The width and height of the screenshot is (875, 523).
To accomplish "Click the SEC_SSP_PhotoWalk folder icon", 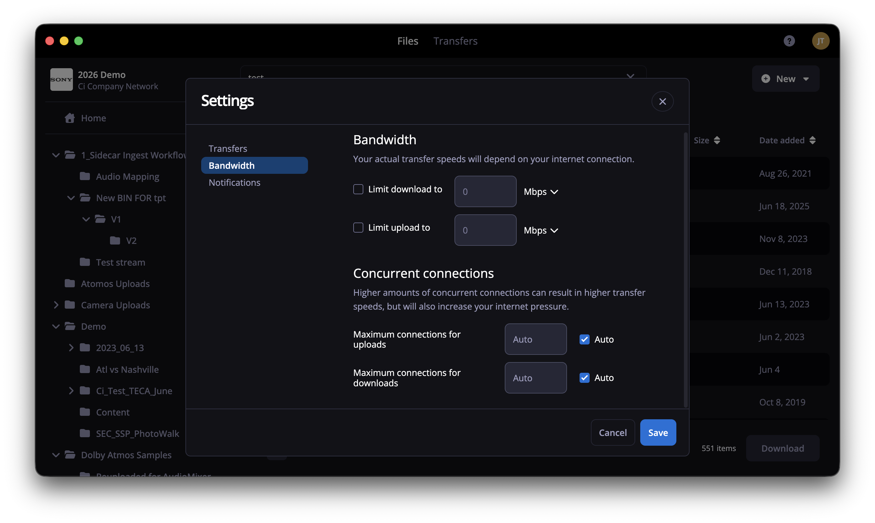I will 85,433.
